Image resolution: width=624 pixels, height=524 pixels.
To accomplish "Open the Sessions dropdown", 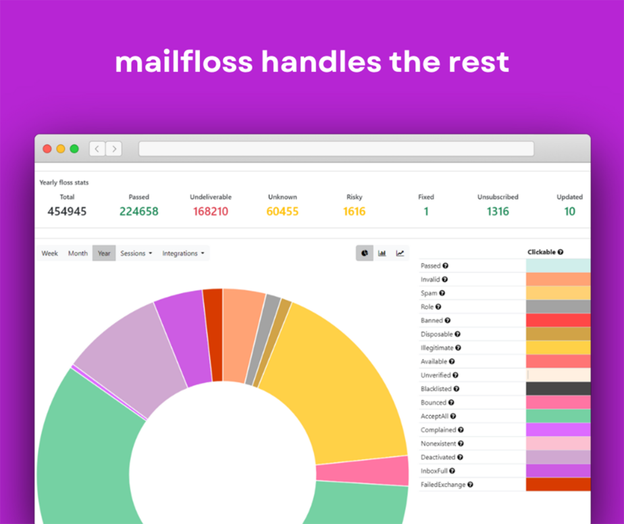I will point(136,253).
